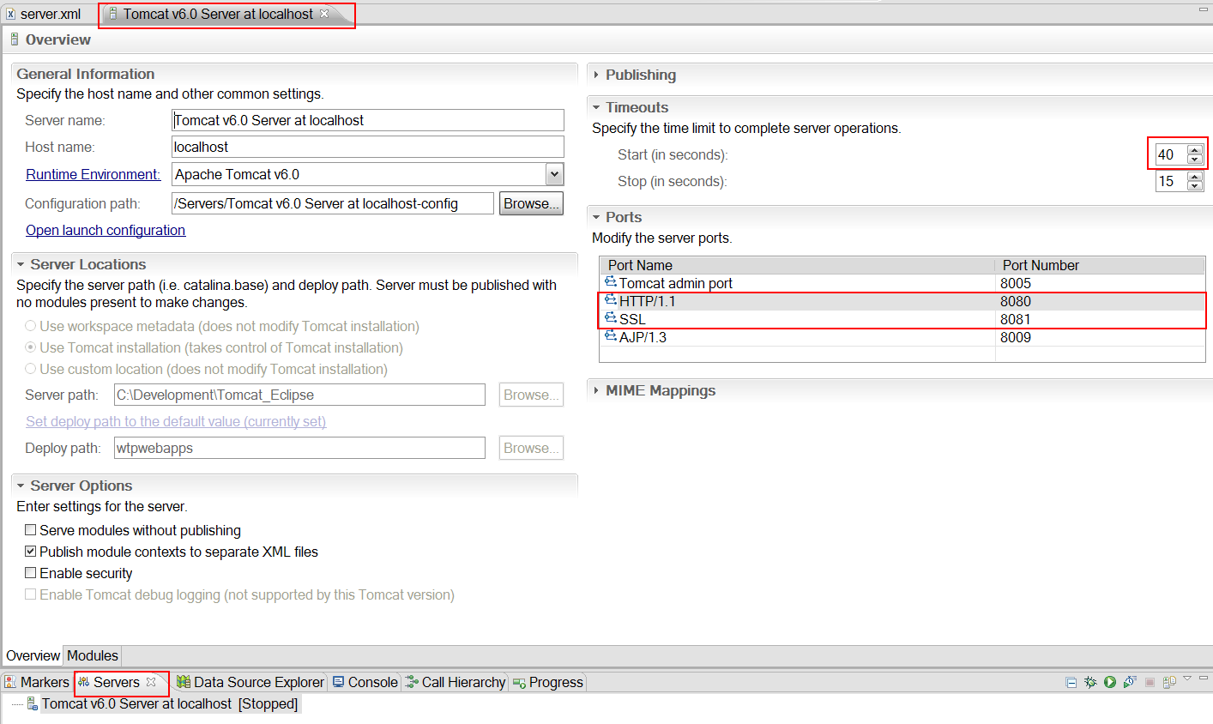Select the HTTP/1.1 port row
The width and height of the screenshot is (1213, 724).
[902, 301]
